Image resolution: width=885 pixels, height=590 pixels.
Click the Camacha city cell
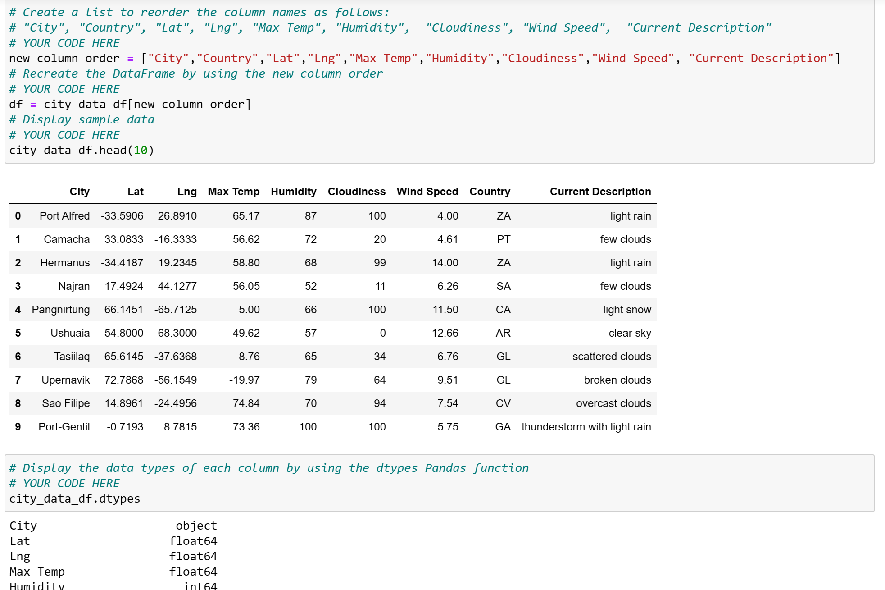(67, 239)
